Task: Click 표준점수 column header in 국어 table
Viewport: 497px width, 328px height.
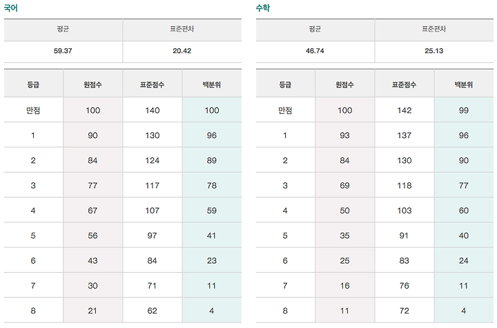Action: 152,85
